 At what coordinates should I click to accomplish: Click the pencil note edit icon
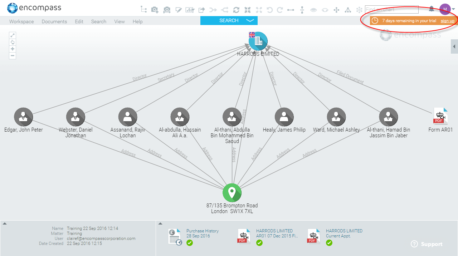point(179,10)
